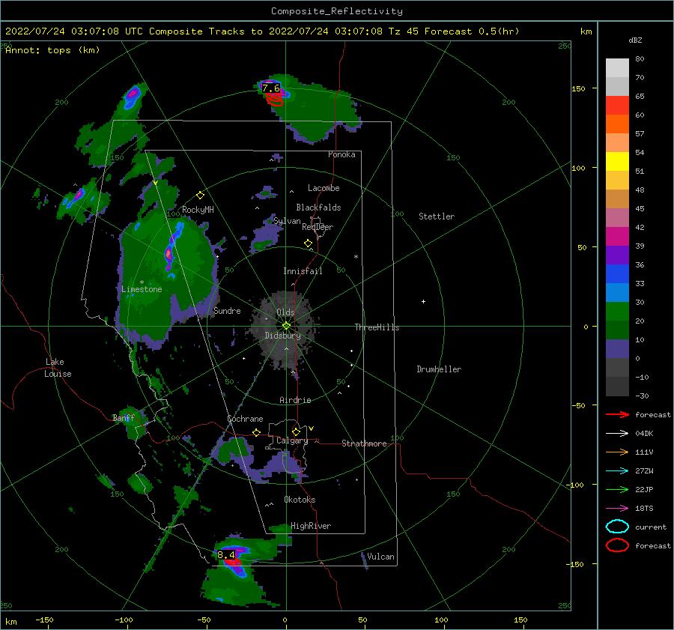Select the storm track labeled 7.6
The height and width of the screenshot is (630, 674).
pos(271,88)
